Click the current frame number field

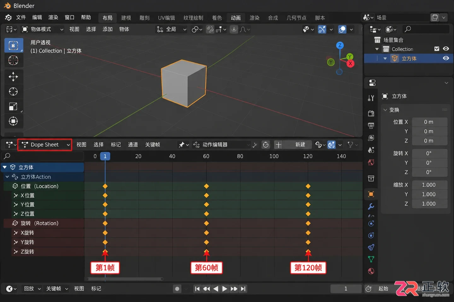(x=346, y=289)
